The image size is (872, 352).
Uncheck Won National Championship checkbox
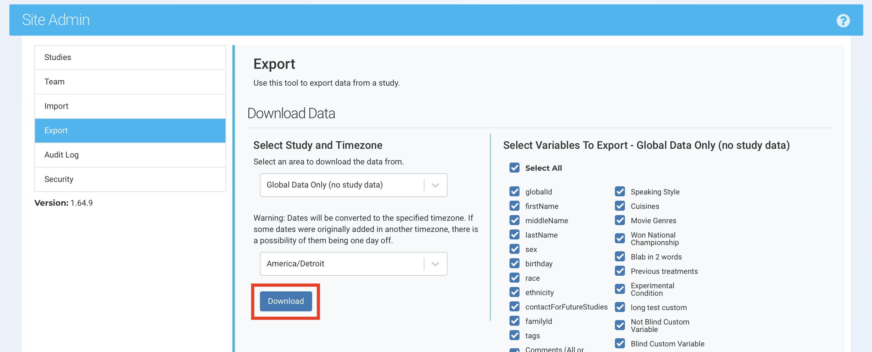coord(620,238)
